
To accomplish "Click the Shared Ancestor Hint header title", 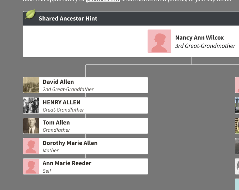I will pyautogui.click(x=68, y=18).
